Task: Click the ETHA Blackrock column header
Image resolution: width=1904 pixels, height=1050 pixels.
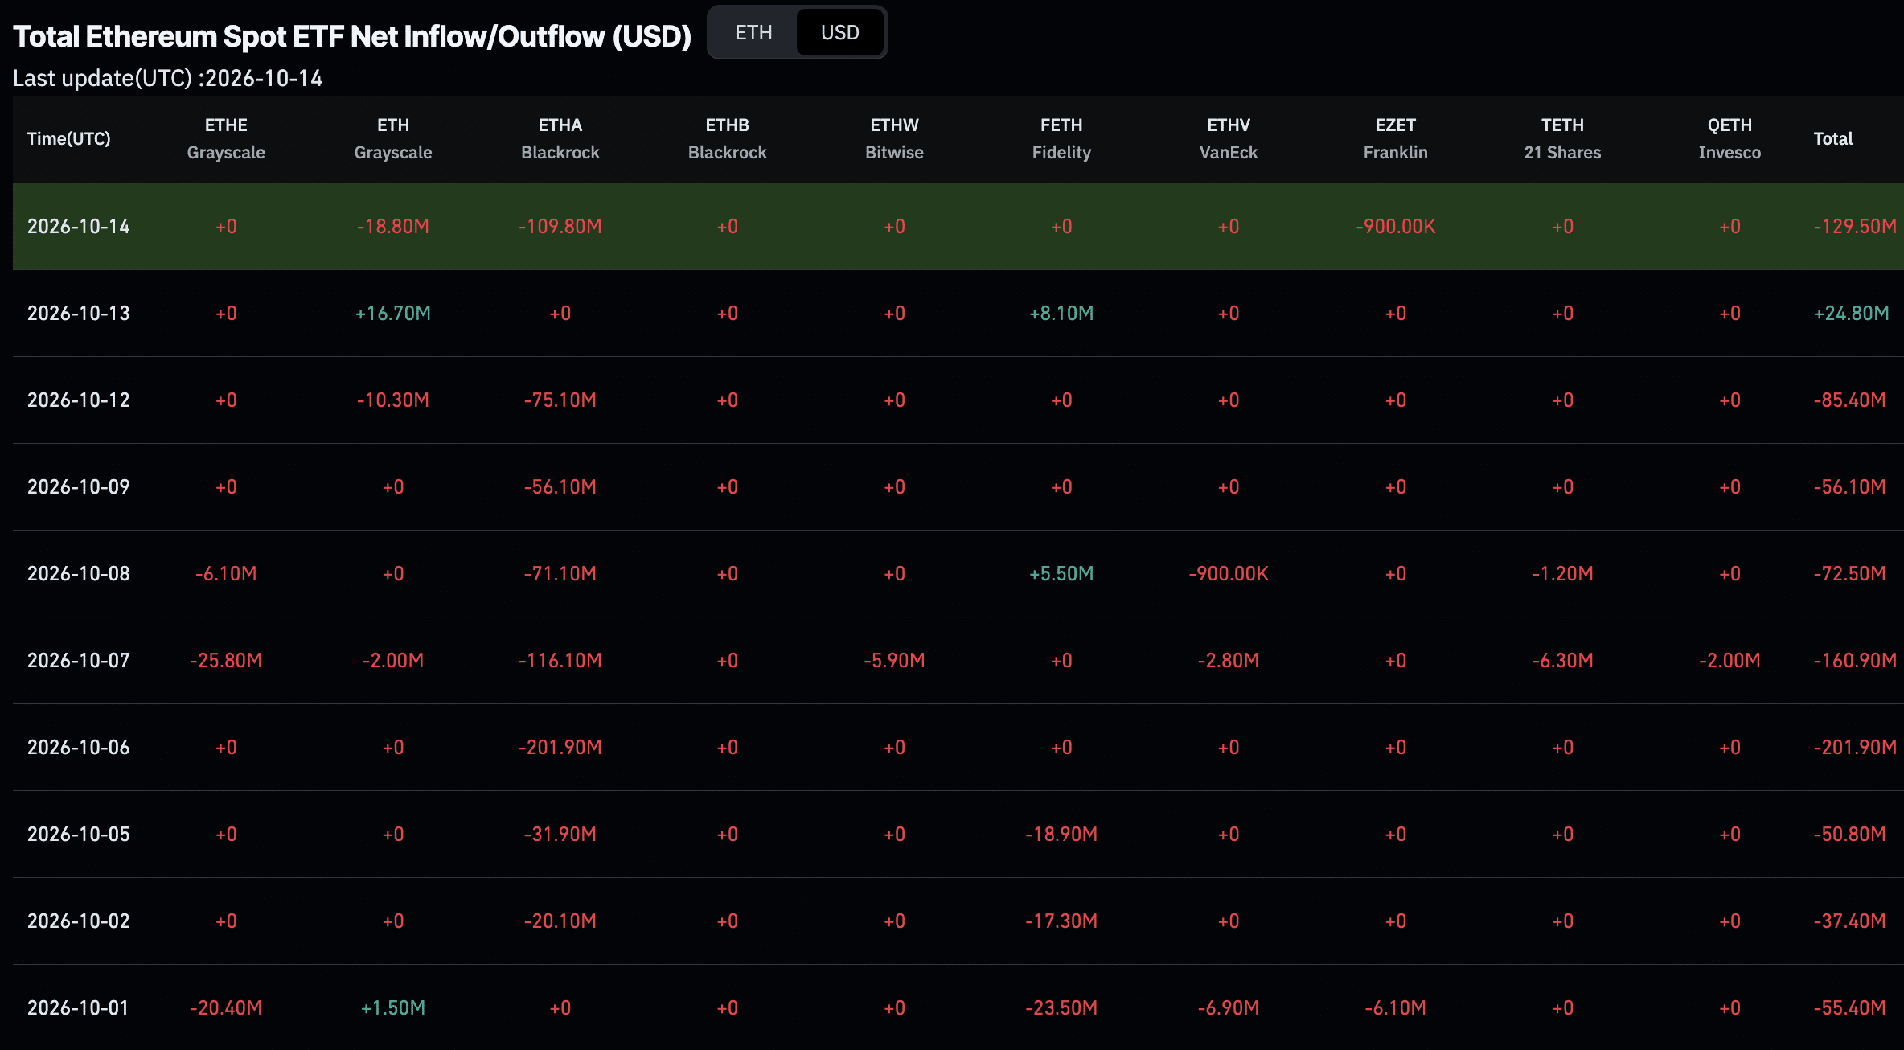Action: [560, 138]
